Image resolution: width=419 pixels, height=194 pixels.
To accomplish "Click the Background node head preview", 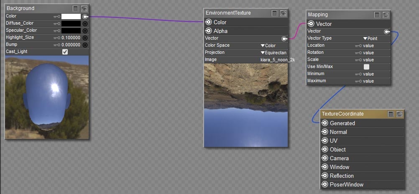I will point(47,97).
